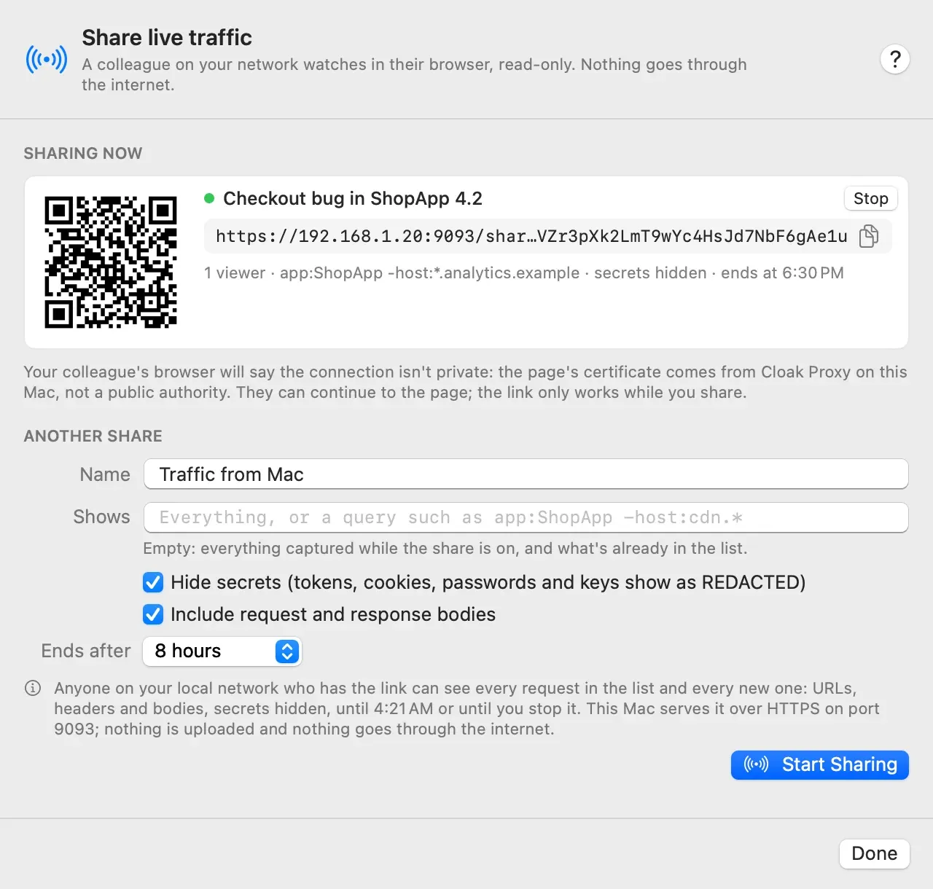
Task: Click the Name label beside the text field
Action: pyautogui.click(x=105, y=474)
